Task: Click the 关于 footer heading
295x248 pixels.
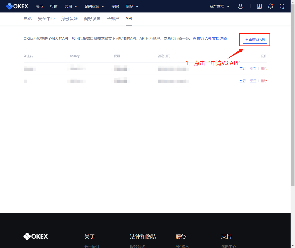Action: (89, 237)
